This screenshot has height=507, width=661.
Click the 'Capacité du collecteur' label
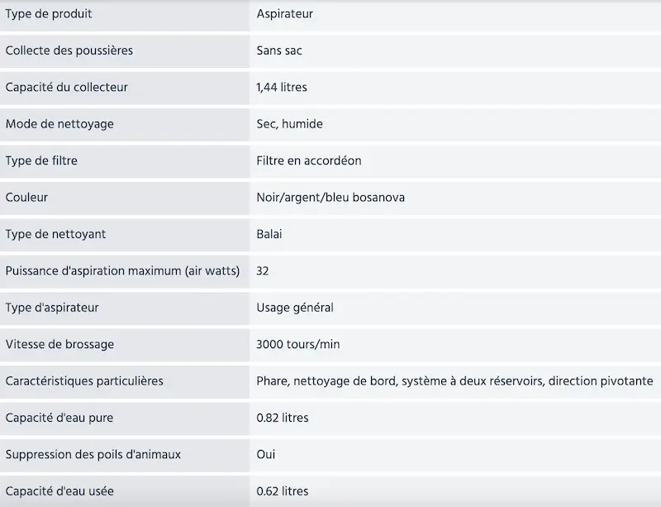point(67,88)
